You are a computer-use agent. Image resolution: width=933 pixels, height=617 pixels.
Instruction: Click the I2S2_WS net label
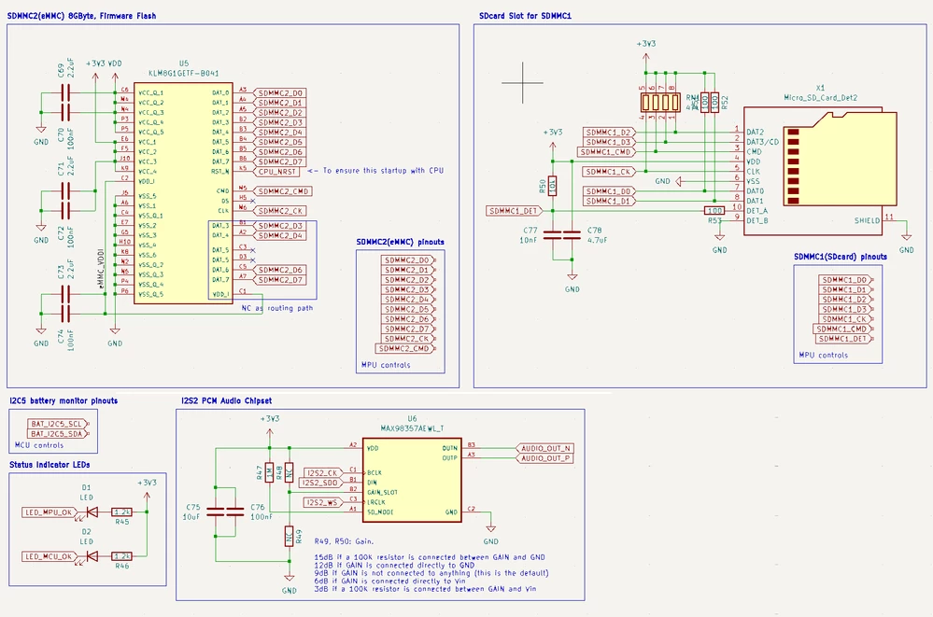[323, 502]
